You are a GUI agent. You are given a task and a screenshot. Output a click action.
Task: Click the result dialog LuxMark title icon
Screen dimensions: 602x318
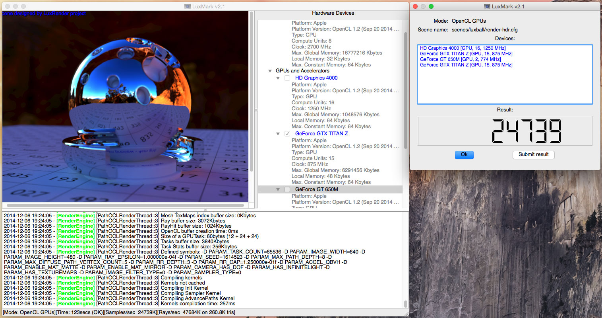click(x=487, y=7)
